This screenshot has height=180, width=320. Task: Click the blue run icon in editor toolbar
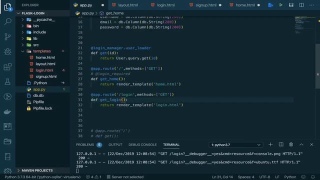point(270,5)
